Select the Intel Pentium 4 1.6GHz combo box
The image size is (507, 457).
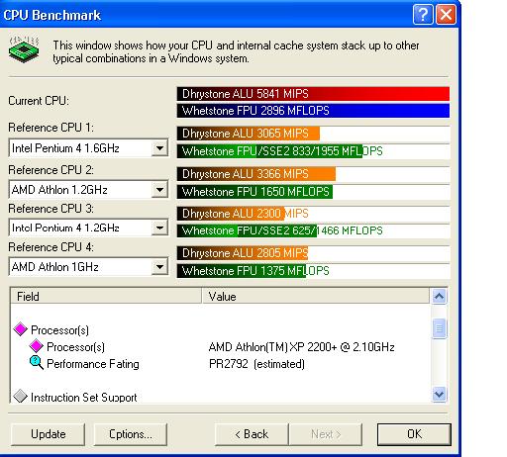(x=88, y=148)
